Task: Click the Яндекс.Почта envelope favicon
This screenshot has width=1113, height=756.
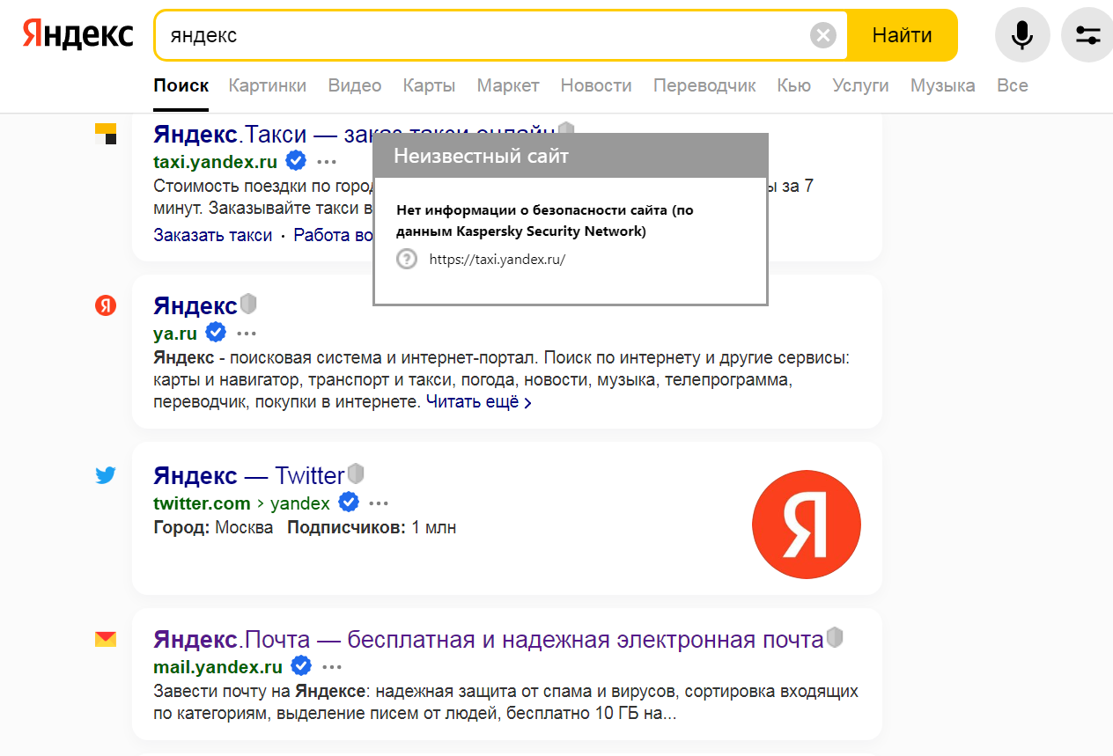Action: pos(106,640)
